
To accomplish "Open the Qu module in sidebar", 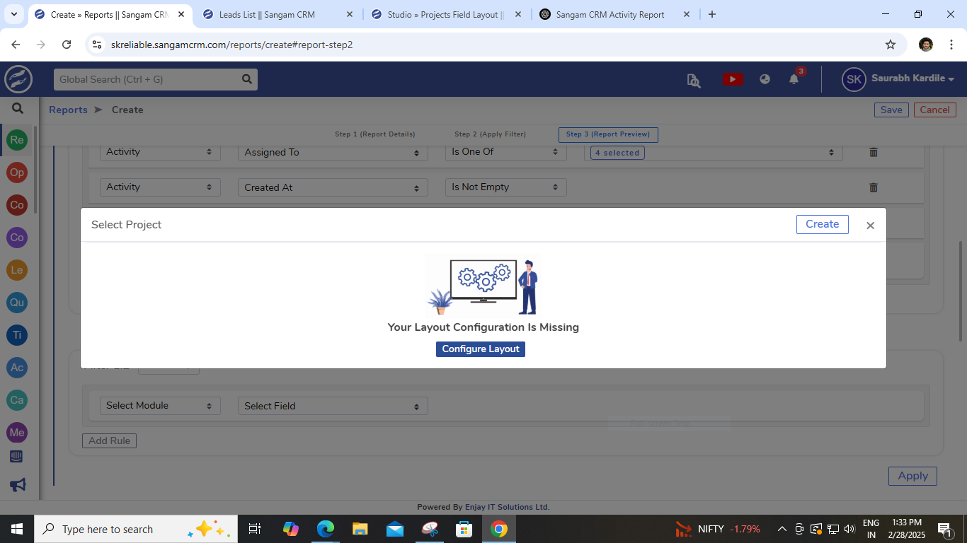I will pyautogui.click(x=17, y=303).
